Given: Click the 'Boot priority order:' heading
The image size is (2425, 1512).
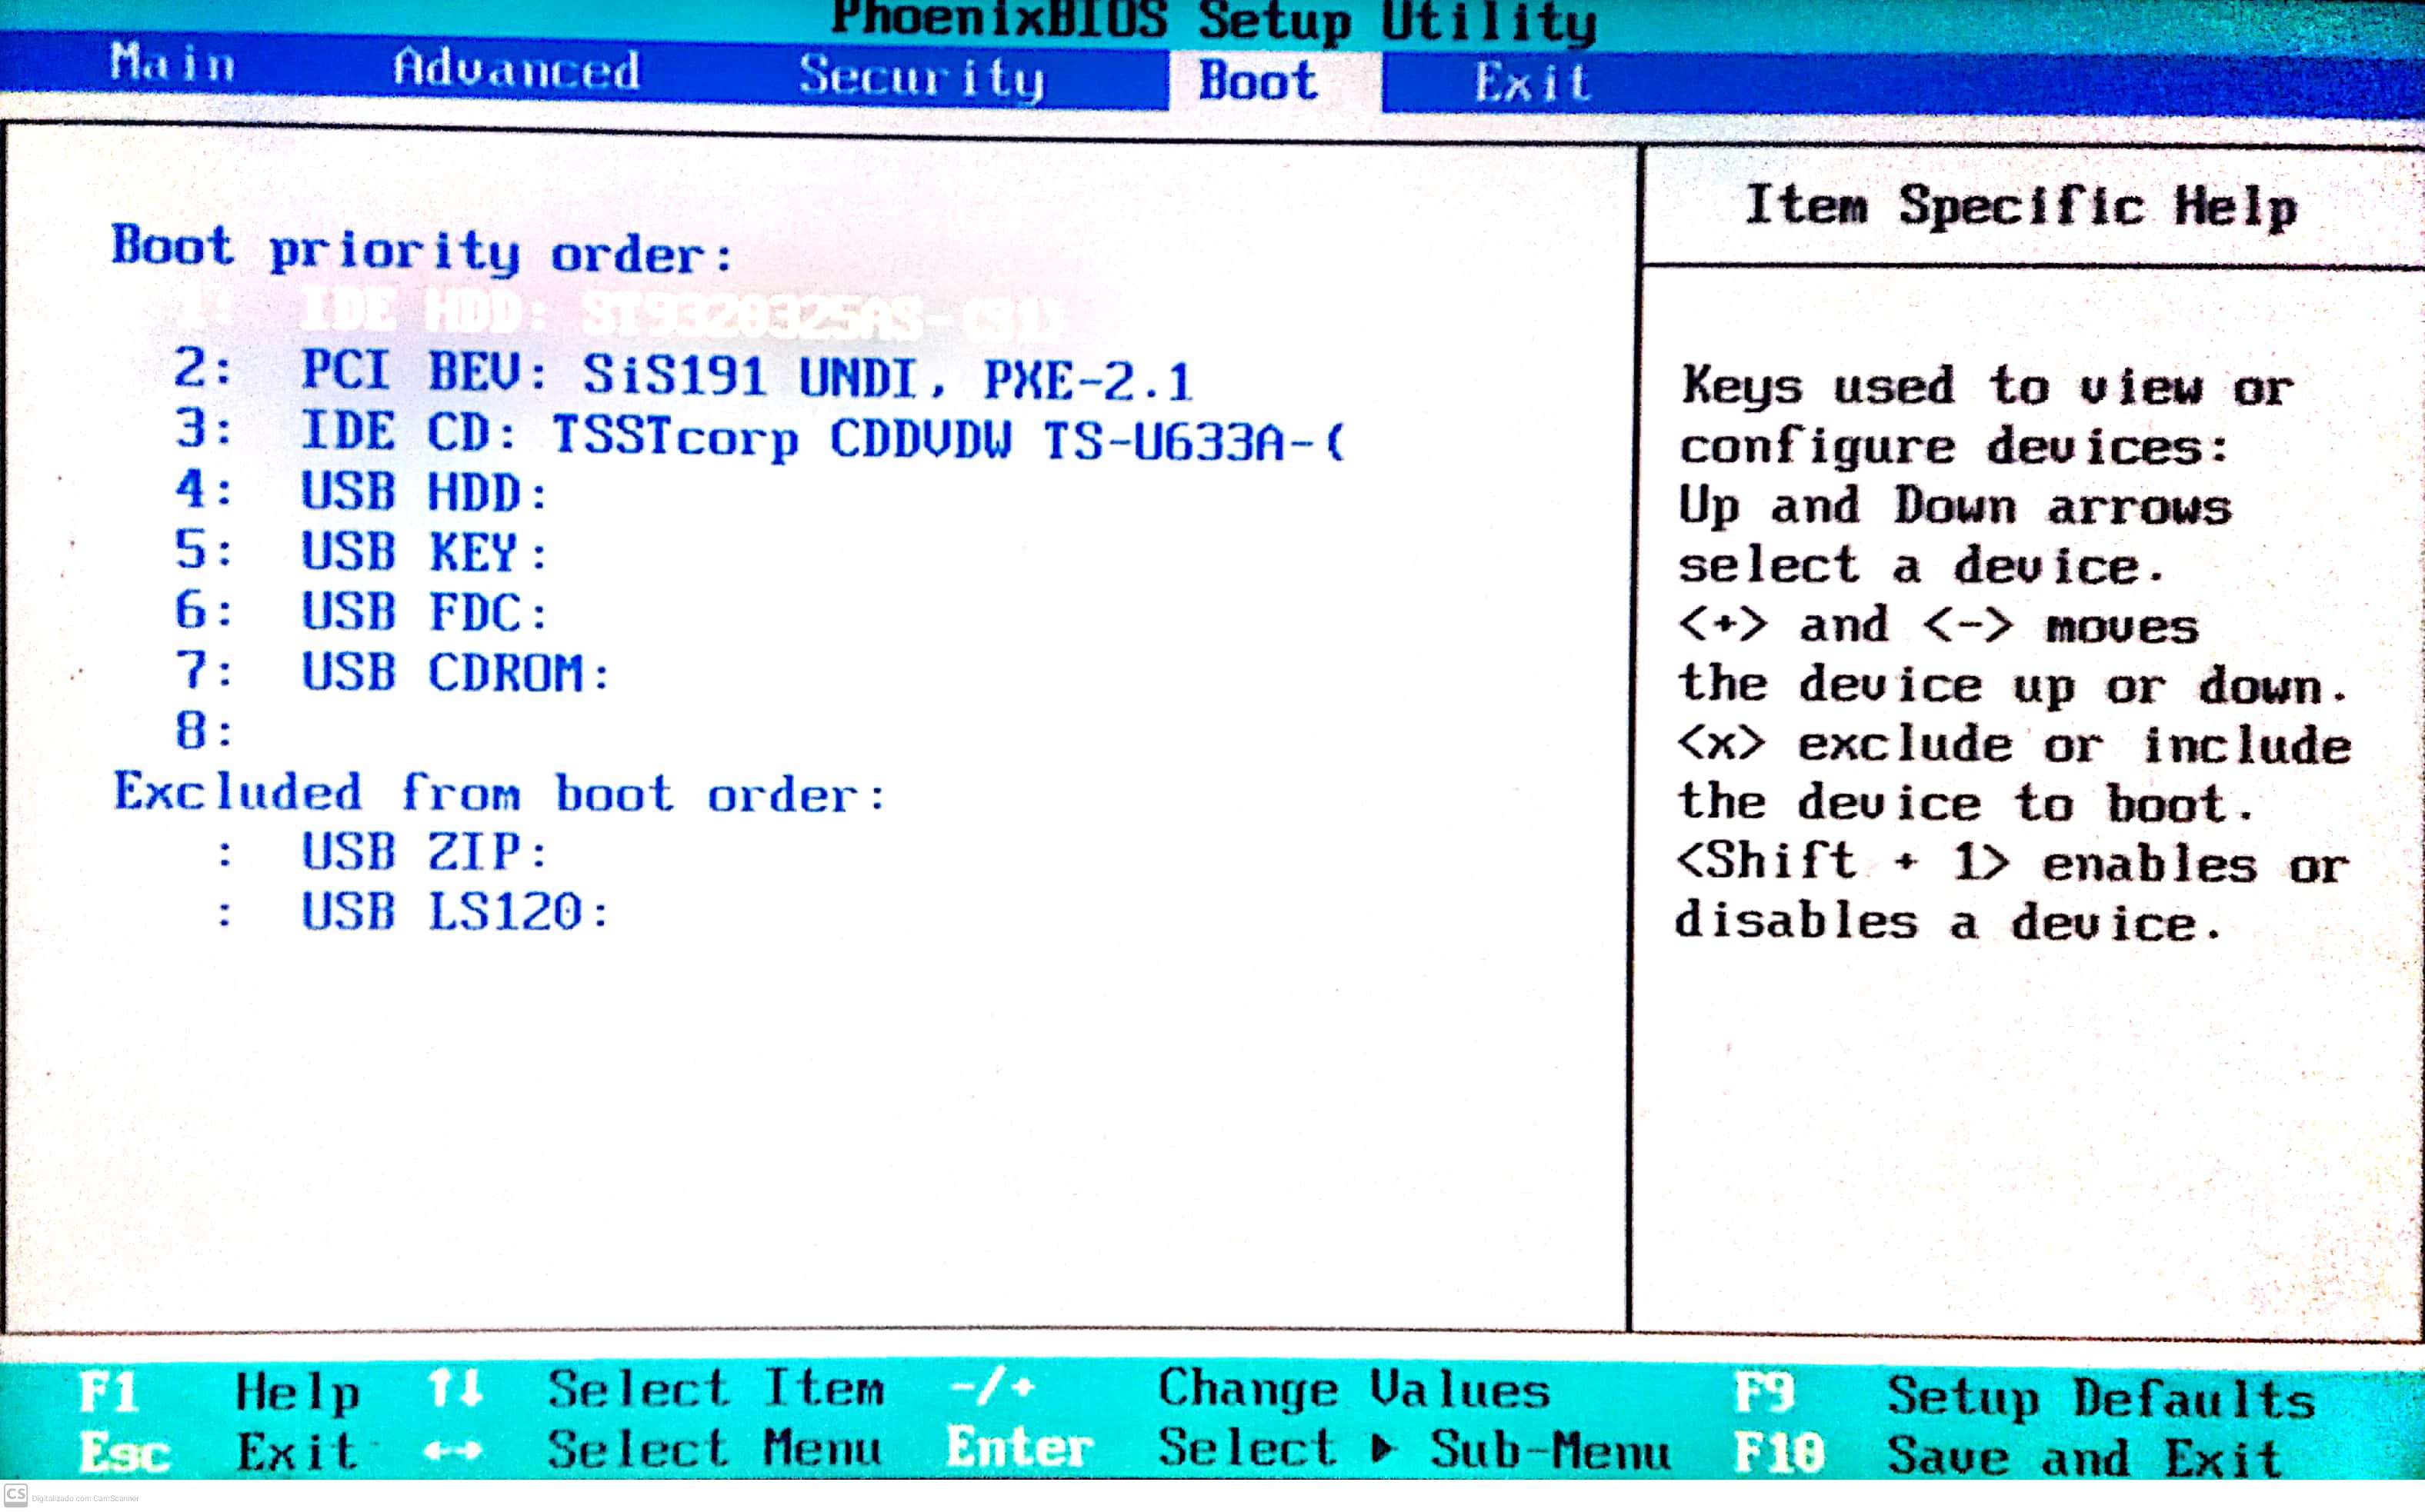Looking at the screenshot, I should (x=422, y=250).
